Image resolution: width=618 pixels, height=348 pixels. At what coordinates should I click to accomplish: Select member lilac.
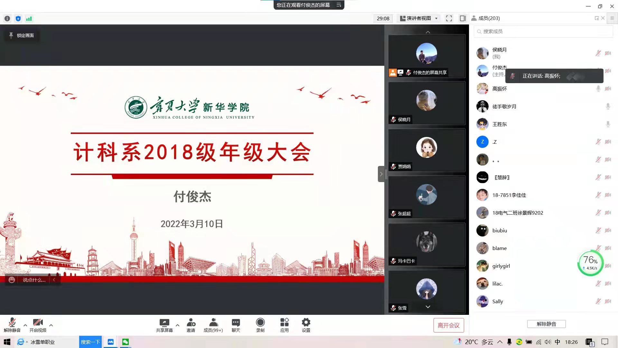pyautogui.click(x=543, y=284)
